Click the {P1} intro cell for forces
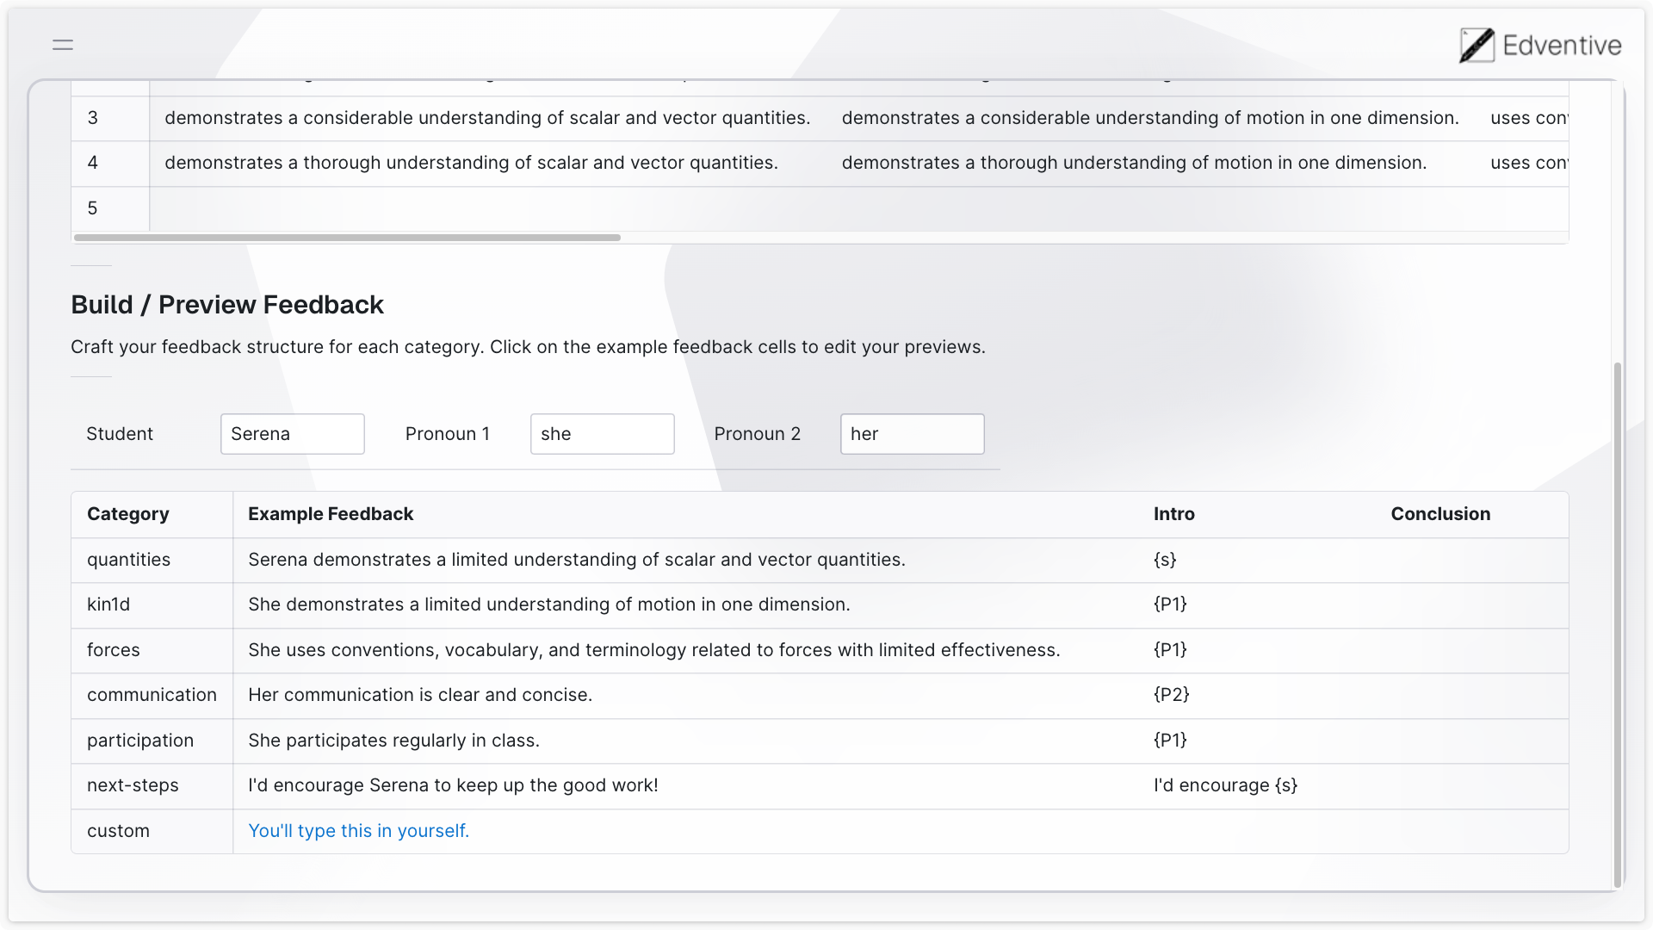 pyautogui.click(x=1257, y=650)
